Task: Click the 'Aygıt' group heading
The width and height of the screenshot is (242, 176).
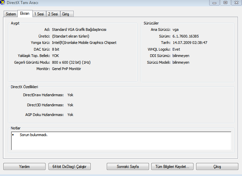Action: 15,23
